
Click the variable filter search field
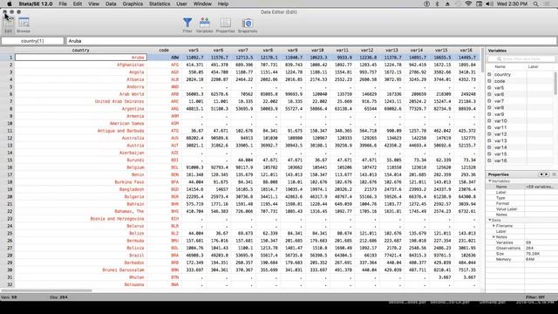click(522, 58)
